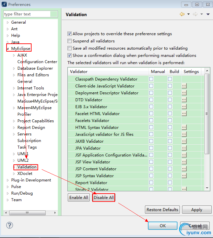This screenshot has height=238, width=213.
Task: Click the Disable All button
Action: (x=104, y=198)
